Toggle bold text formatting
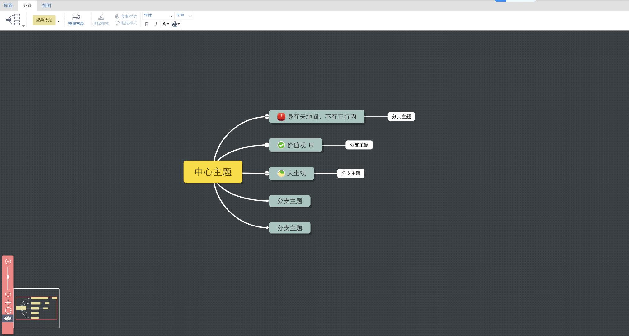The image size is (629, 336). [147, 24]
